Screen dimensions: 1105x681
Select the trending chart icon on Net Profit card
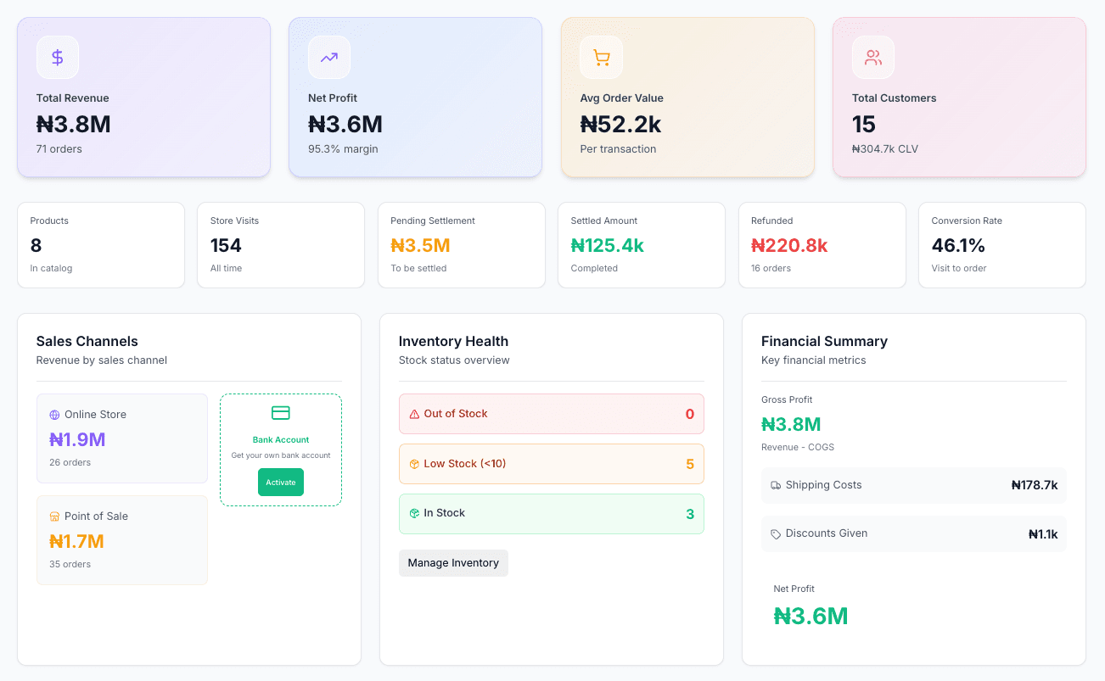(x=329, y=57)
